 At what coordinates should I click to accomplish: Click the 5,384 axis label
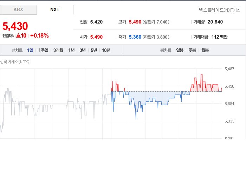[x=229, y=104]
